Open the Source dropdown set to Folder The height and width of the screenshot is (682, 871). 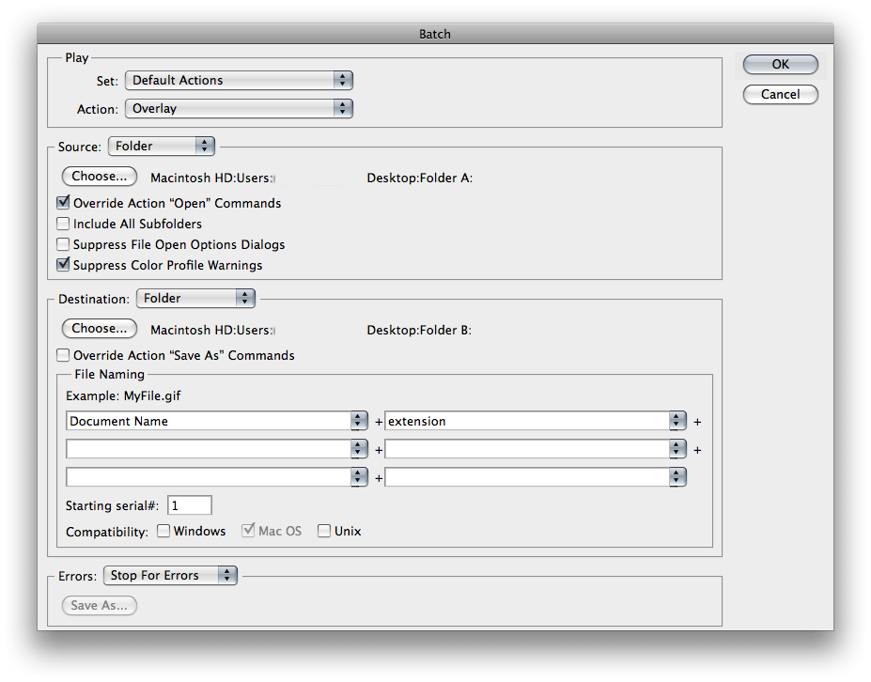[162, 147]
